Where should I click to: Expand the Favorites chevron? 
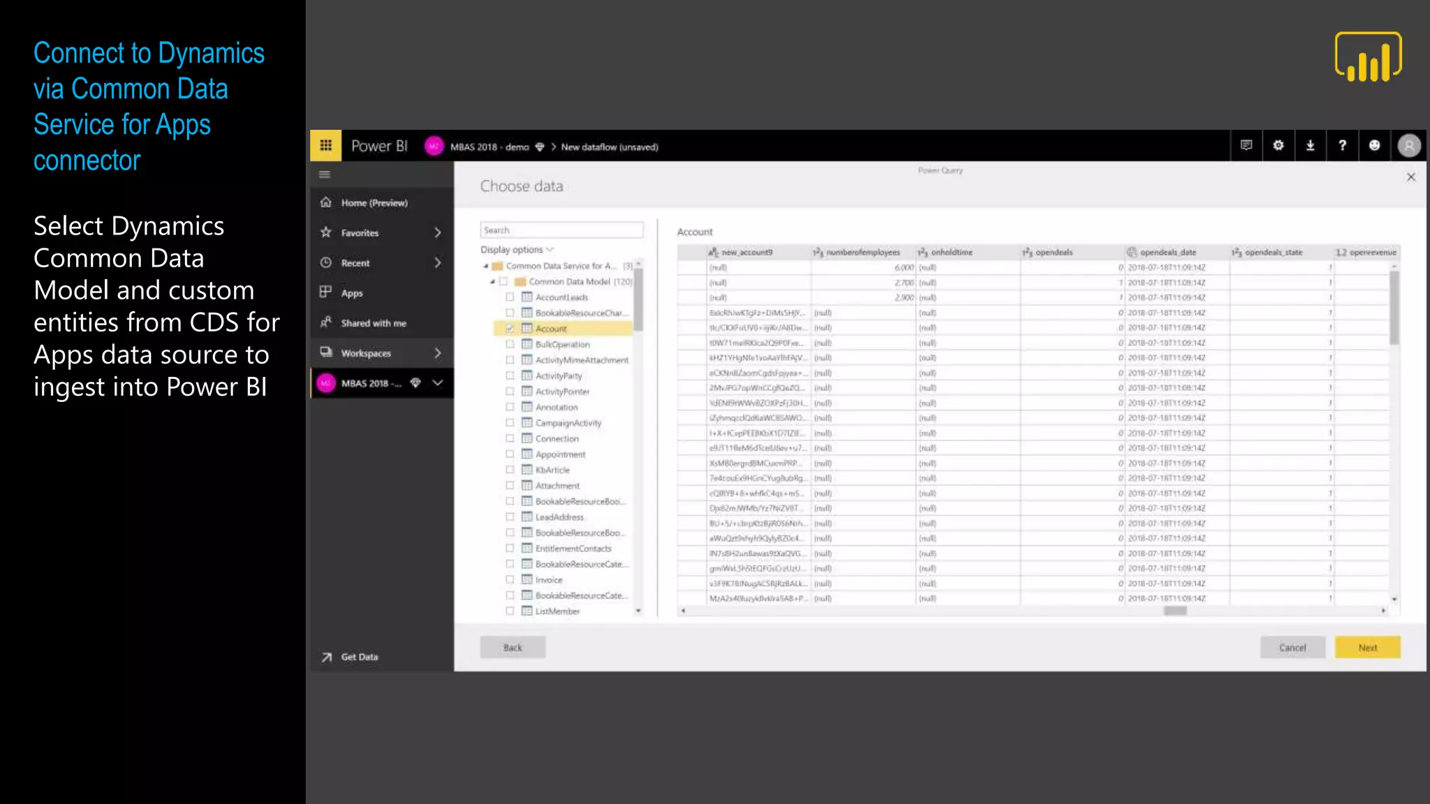coord(438,232)
